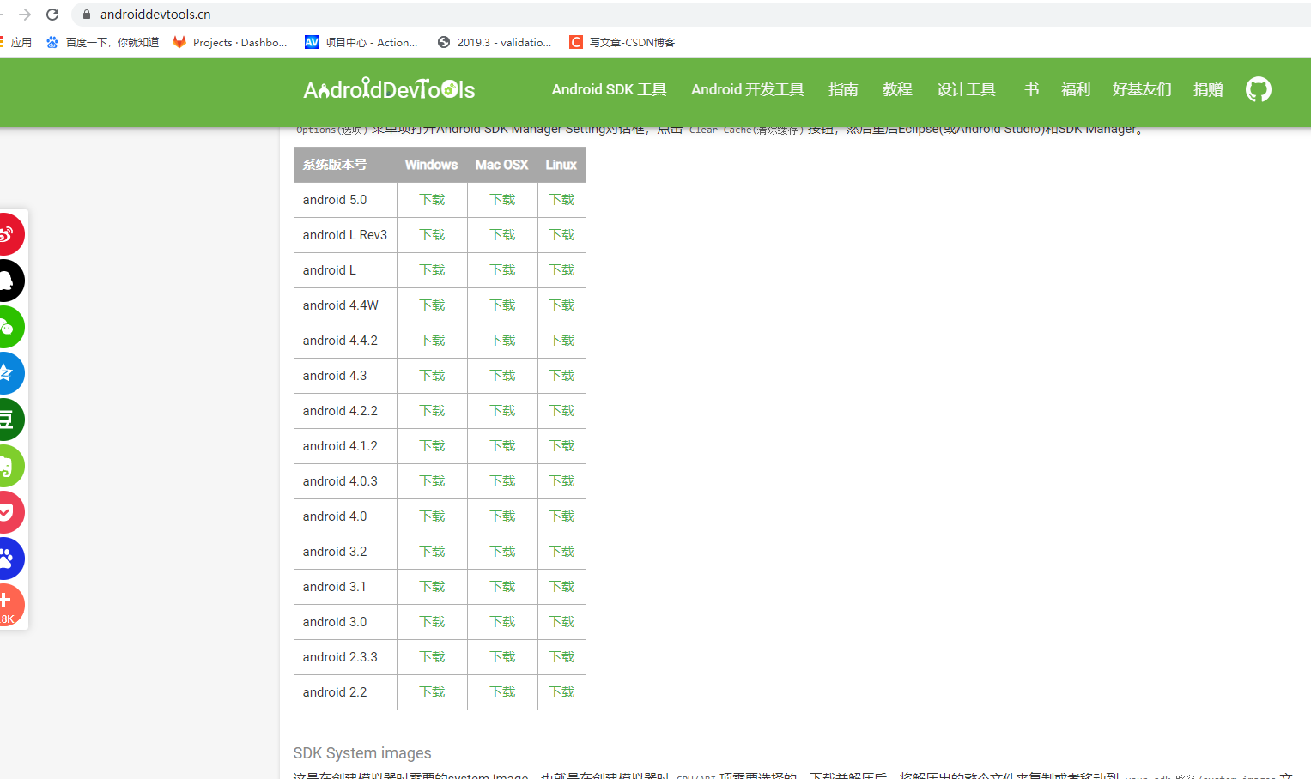The image size is (1311, 779).
Task: Share via the Douban sidebar icon
Action: coord(7,420)
